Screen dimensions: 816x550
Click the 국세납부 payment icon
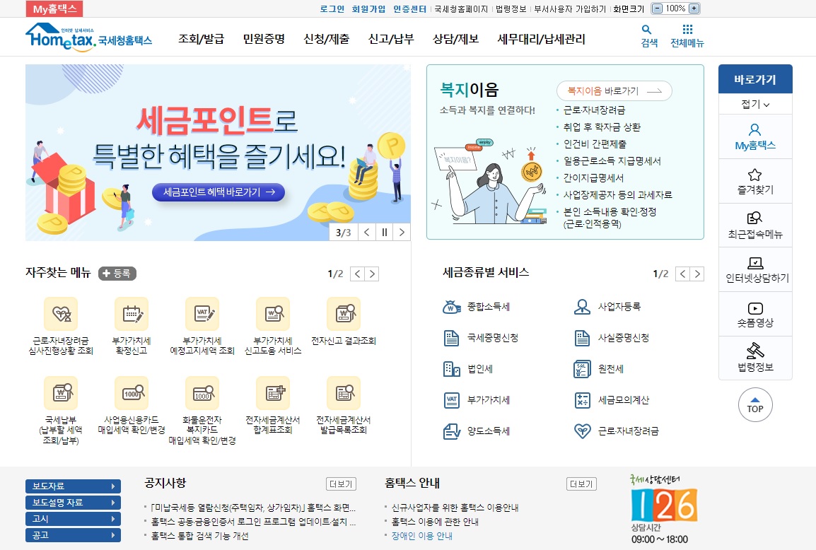pyautogui.click(x=61, y=392)
